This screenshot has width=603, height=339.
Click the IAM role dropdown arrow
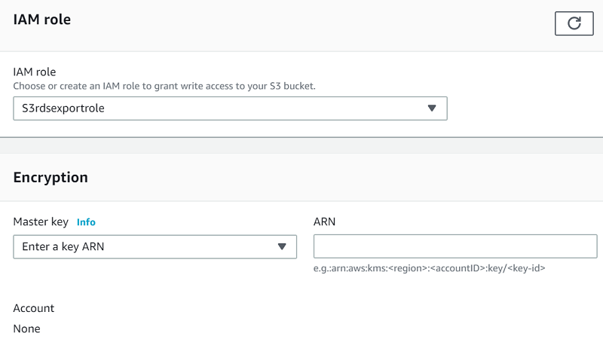(432, 108)
